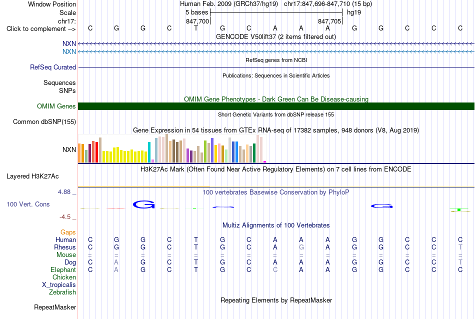Click the Gaps label in Multiz track
This screenshot has width=475, height=319.
pyautogui.click(x=68, y=232)
